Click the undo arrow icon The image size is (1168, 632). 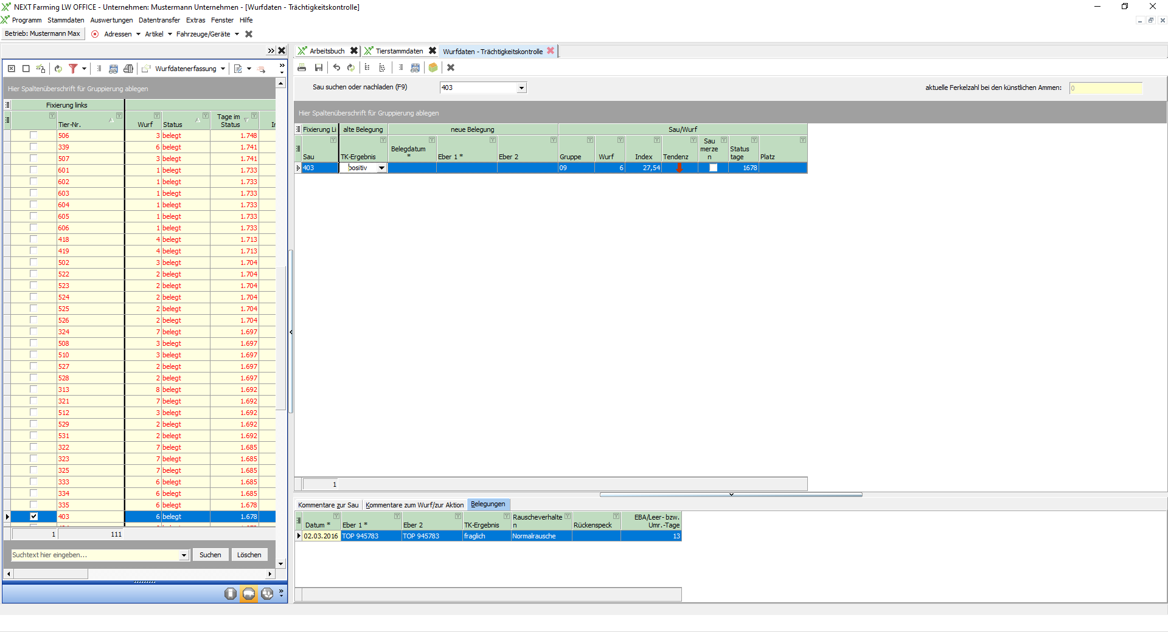336,67
